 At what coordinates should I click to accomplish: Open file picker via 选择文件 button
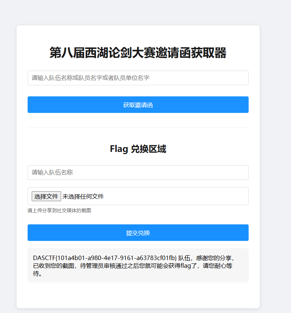pyautogui.click(x=46, y=196)
